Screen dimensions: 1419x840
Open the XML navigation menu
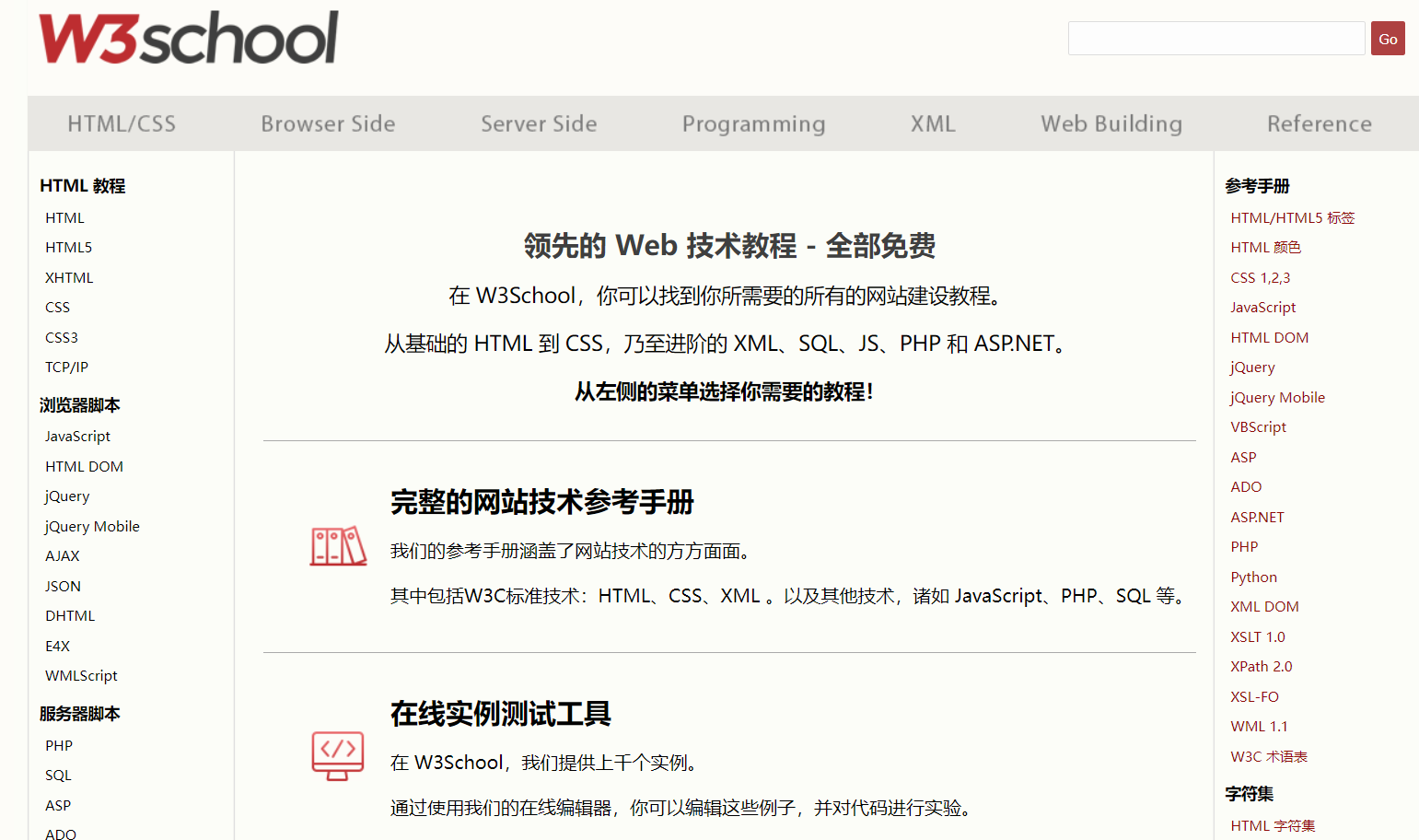click(933, 123)
